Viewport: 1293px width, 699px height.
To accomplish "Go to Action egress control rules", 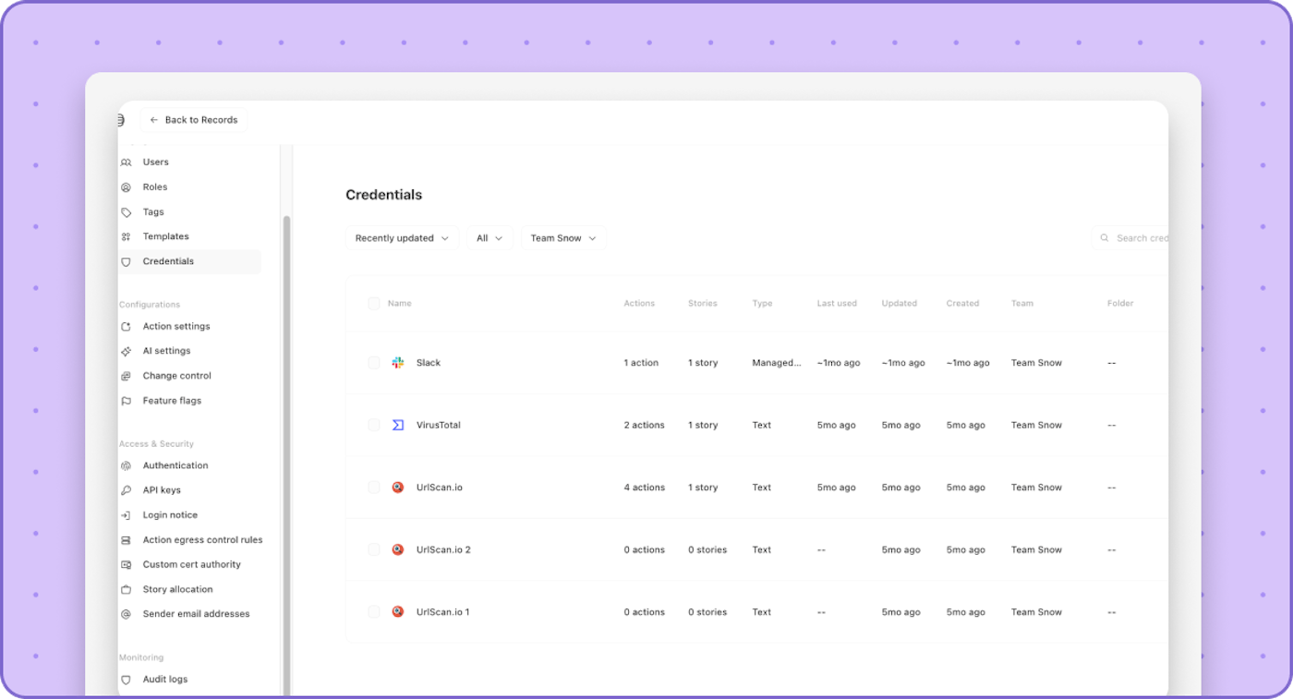I will (202, 540).
